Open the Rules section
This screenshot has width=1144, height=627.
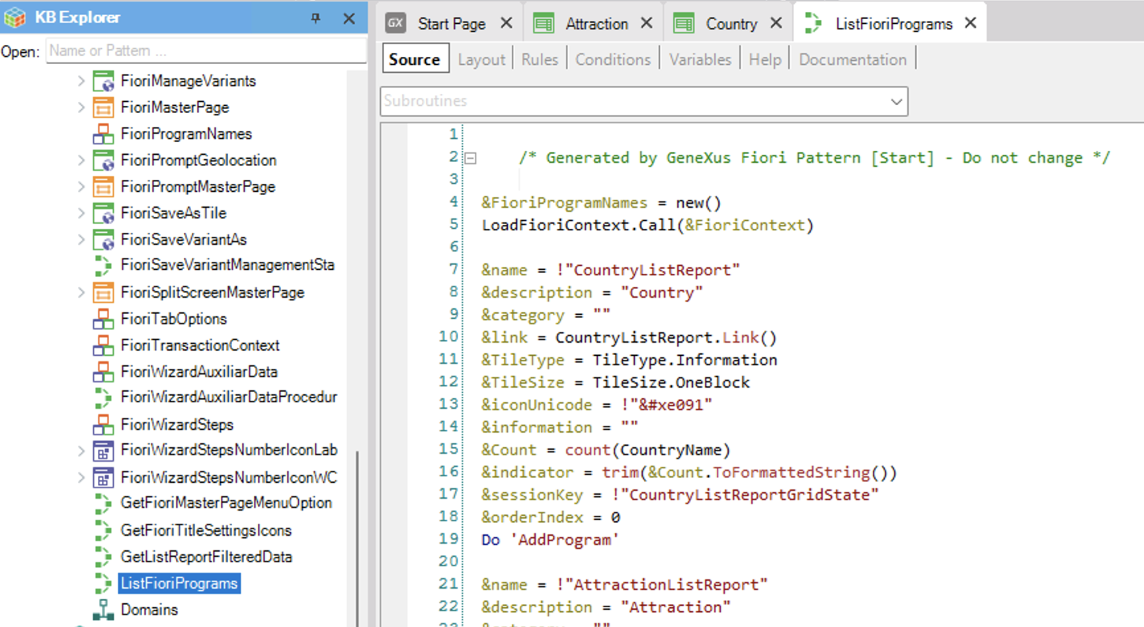pyautogui.click(x=540, y=60)
